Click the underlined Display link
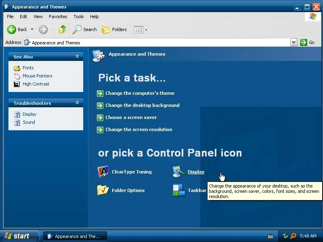Viewport: 323px width, 242px height. [x=196, y=172]
